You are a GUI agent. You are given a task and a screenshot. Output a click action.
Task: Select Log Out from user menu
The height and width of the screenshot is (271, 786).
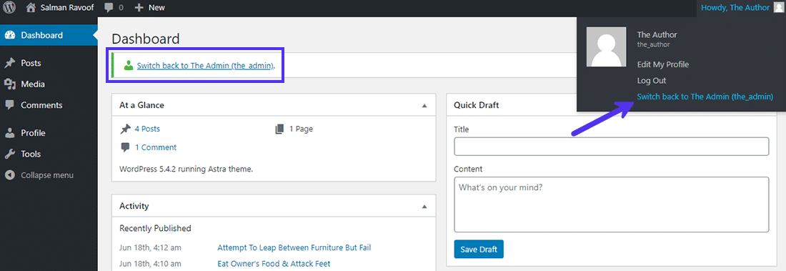coord(652,80)
